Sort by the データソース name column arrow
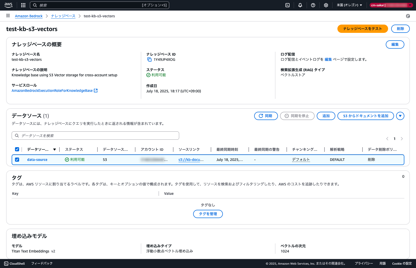 (x=55, y=150)
